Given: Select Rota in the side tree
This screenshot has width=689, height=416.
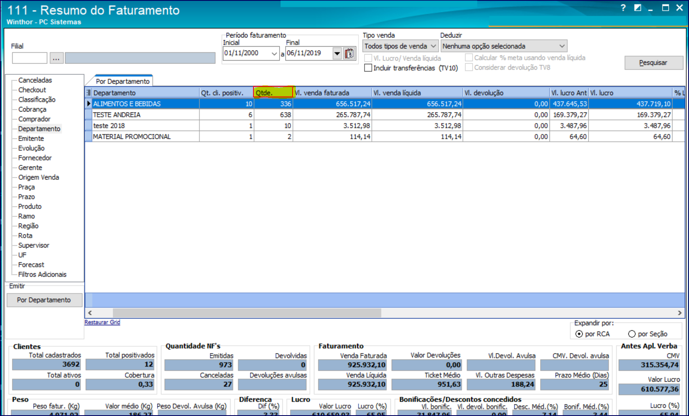Looking at the screenshot, I should (25, 236).
